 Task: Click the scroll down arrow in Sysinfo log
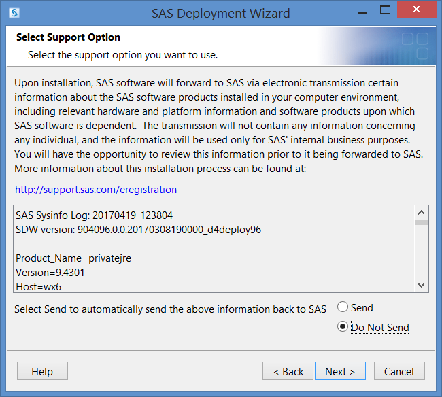[x=421, y=285]
